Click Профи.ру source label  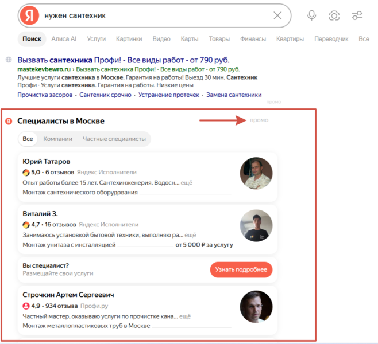click(94, 306)
